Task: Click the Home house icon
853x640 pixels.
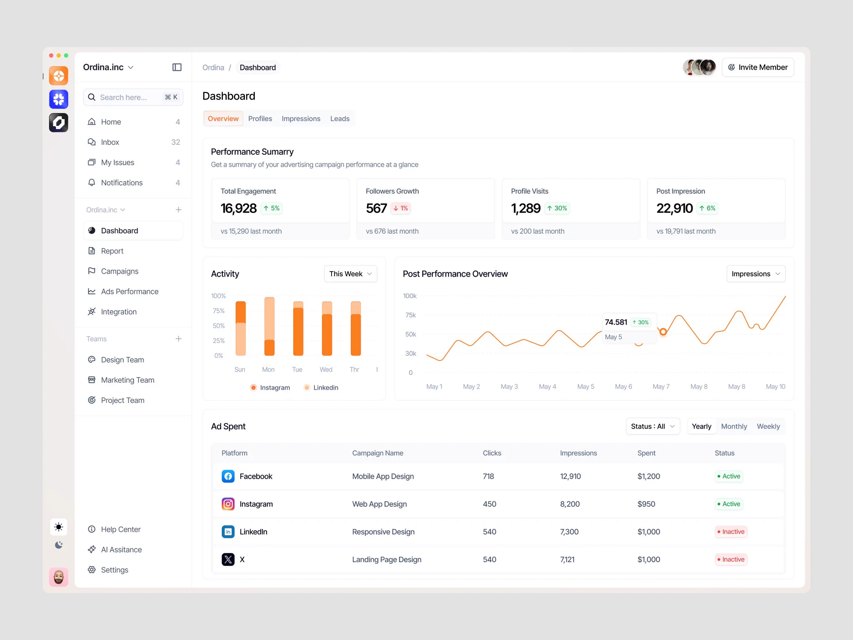Action: point(92,122)
